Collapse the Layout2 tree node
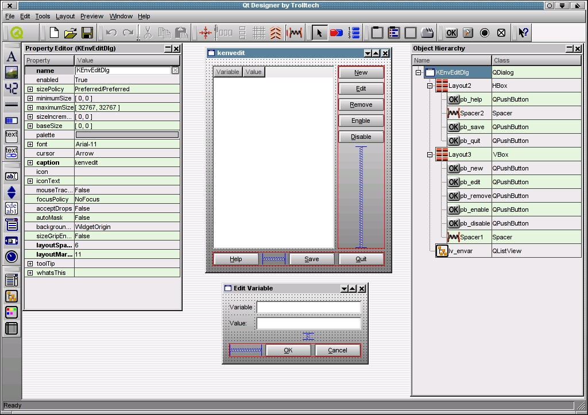The image size is (588, 415). pyautogui.click(x=430, y=86)
